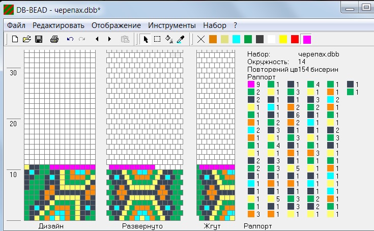This screenshot has width=374, height=231.
Task: Choose the paint bucket fill tool
Action: (169, 39)
